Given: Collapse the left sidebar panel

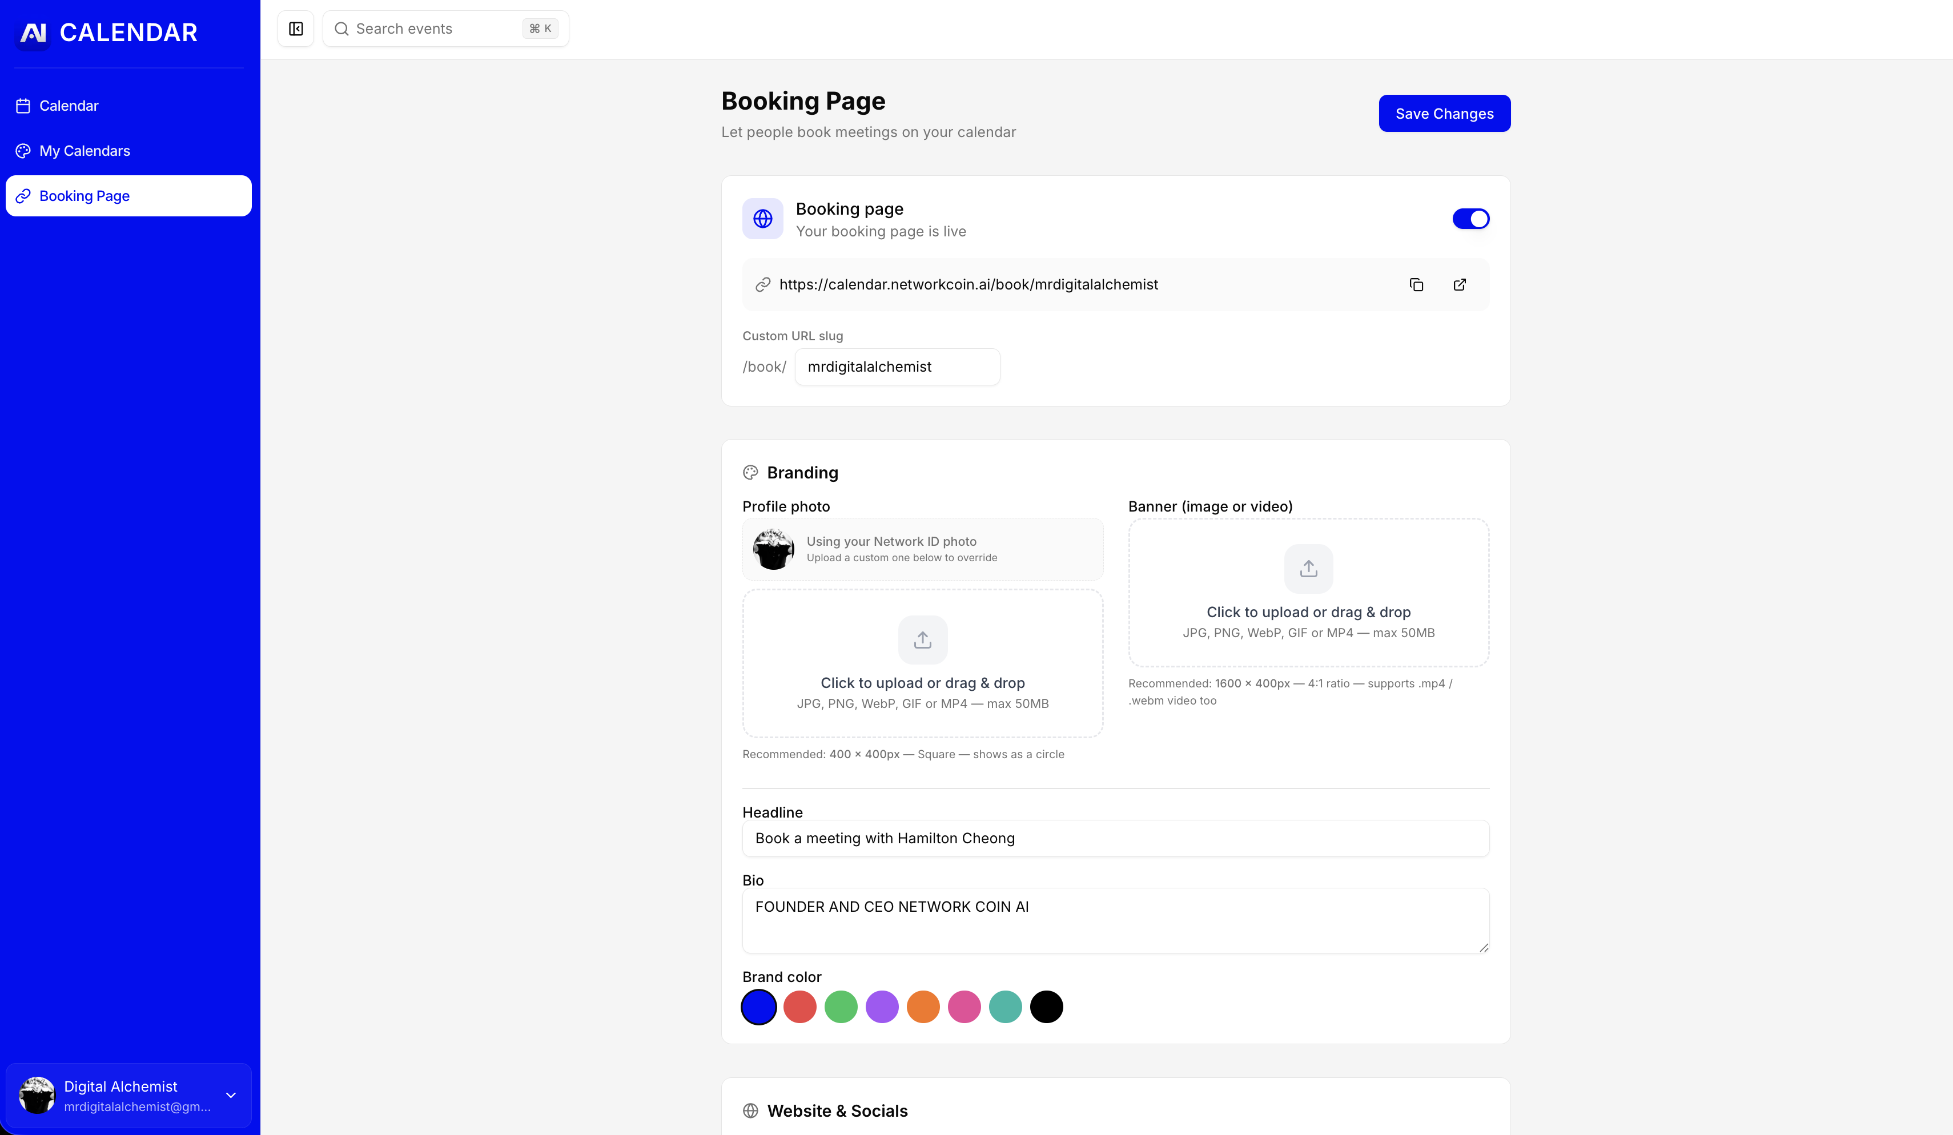Looking at the screenshot, I should [x=295, y=29].
